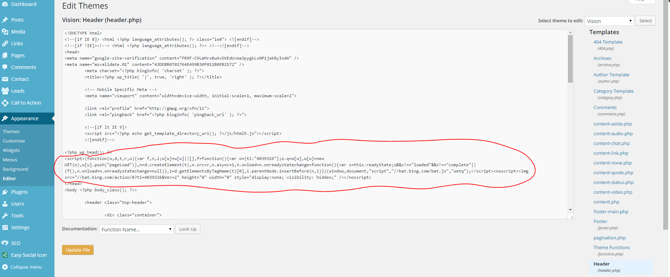Viewport: 670px width, 277px height.
Task: Open the Posts menu
Action: (17, 20)
